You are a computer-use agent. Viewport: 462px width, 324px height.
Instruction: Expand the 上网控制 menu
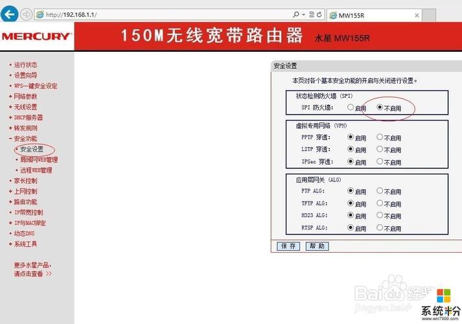tap(25, 191)
